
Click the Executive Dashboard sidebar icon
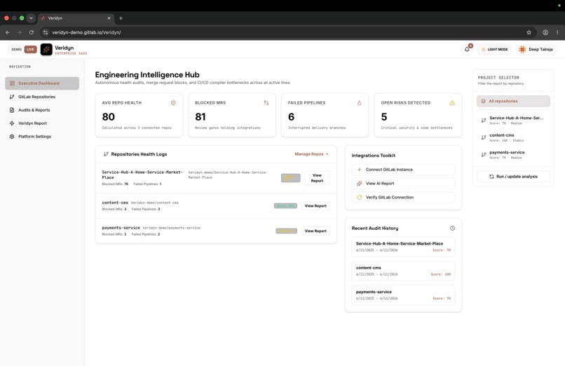point(12,83)
